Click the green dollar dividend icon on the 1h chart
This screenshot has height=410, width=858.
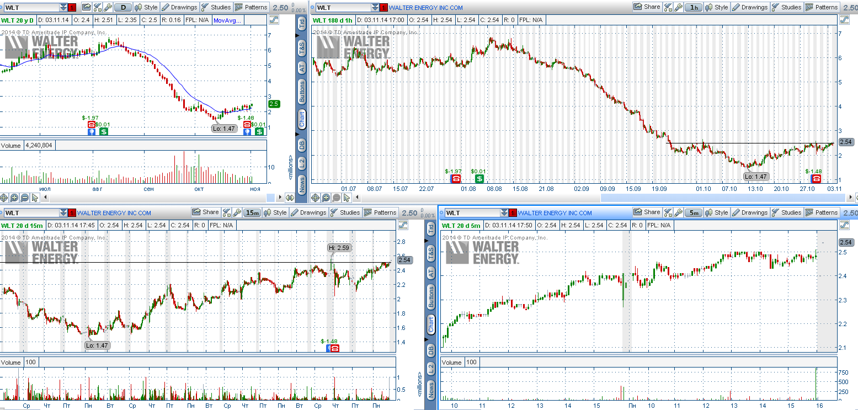[479, 178]
